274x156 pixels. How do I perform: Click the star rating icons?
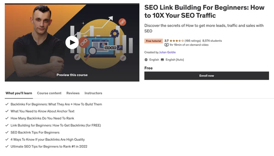[x=176, y=41]
